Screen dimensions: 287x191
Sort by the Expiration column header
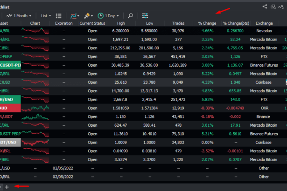pyautogui.click(x=63, y=23)
